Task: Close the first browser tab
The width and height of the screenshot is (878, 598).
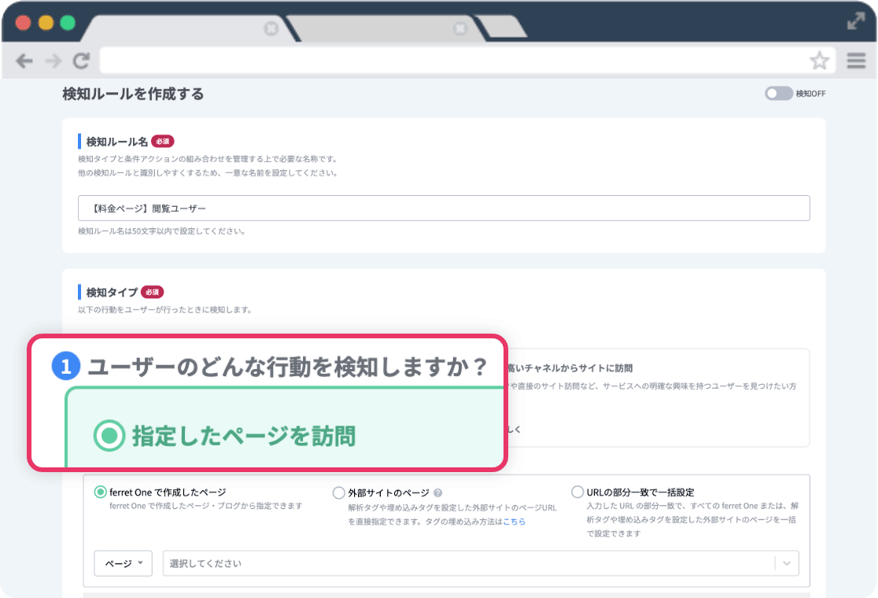Action: point(271,29)
